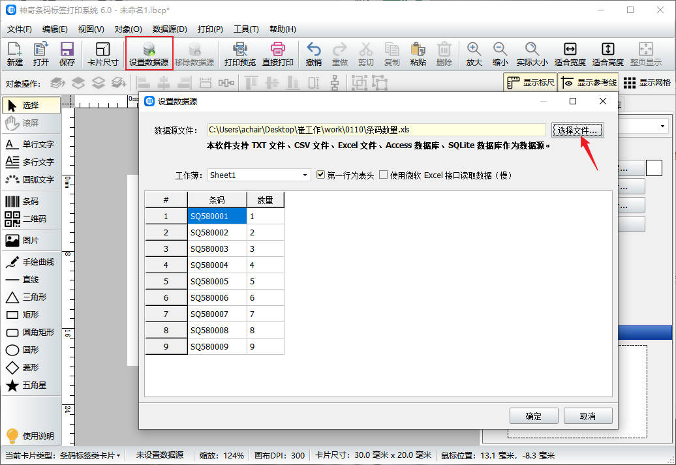Click the 缩小 zoom out icon
The image size is (676, 465).
click(500, 54)
